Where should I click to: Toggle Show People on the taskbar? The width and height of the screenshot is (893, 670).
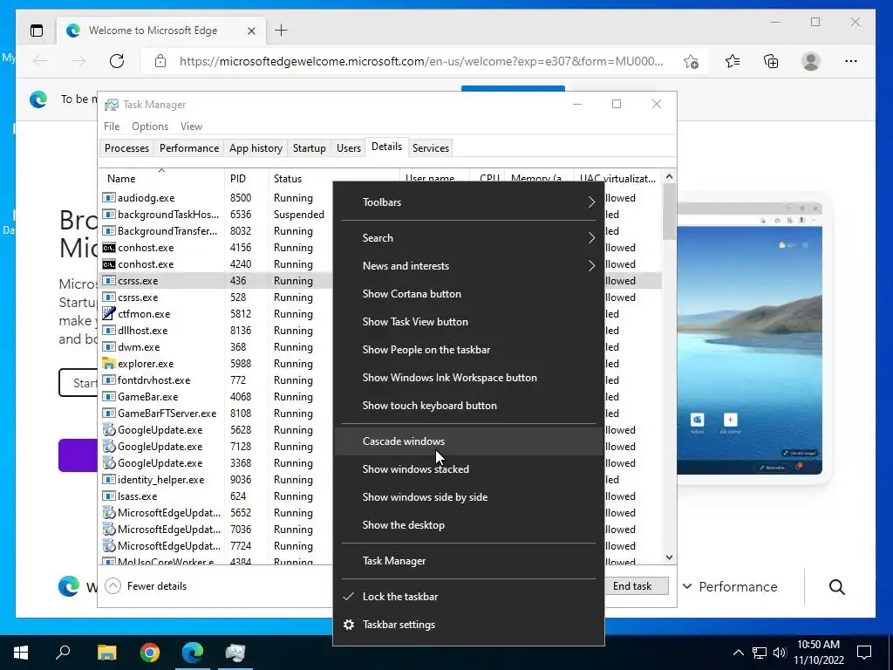pyautogui.click(x=468, y=350)
